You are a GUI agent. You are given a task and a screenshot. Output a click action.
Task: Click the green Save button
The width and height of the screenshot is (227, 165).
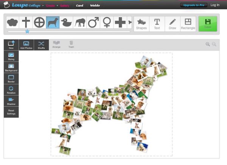[x=208, y=23]
